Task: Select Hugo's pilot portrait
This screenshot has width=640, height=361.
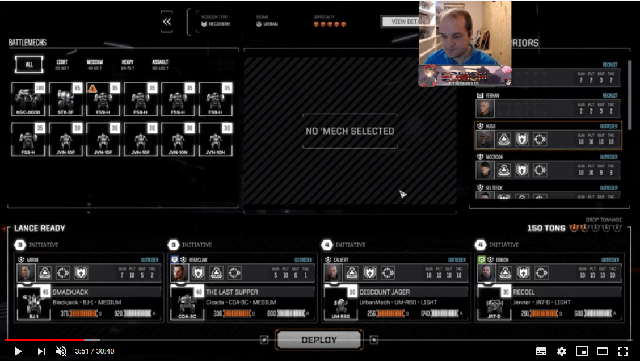Action: tap(485, 140)
